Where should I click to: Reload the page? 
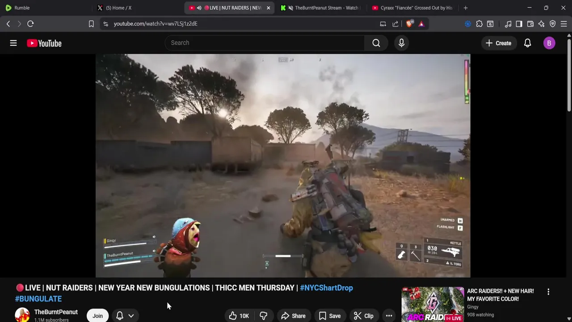[x=30, y=24]
